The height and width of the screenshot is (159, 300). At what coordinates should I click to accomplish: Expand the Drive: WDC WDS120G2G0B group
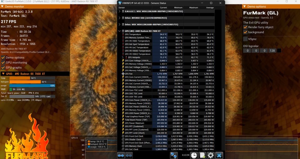tap(120, 24)
